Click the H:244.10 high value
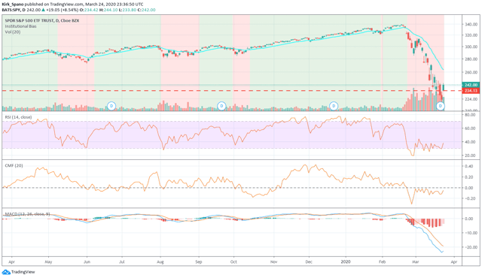 click(x=108, y=10)
